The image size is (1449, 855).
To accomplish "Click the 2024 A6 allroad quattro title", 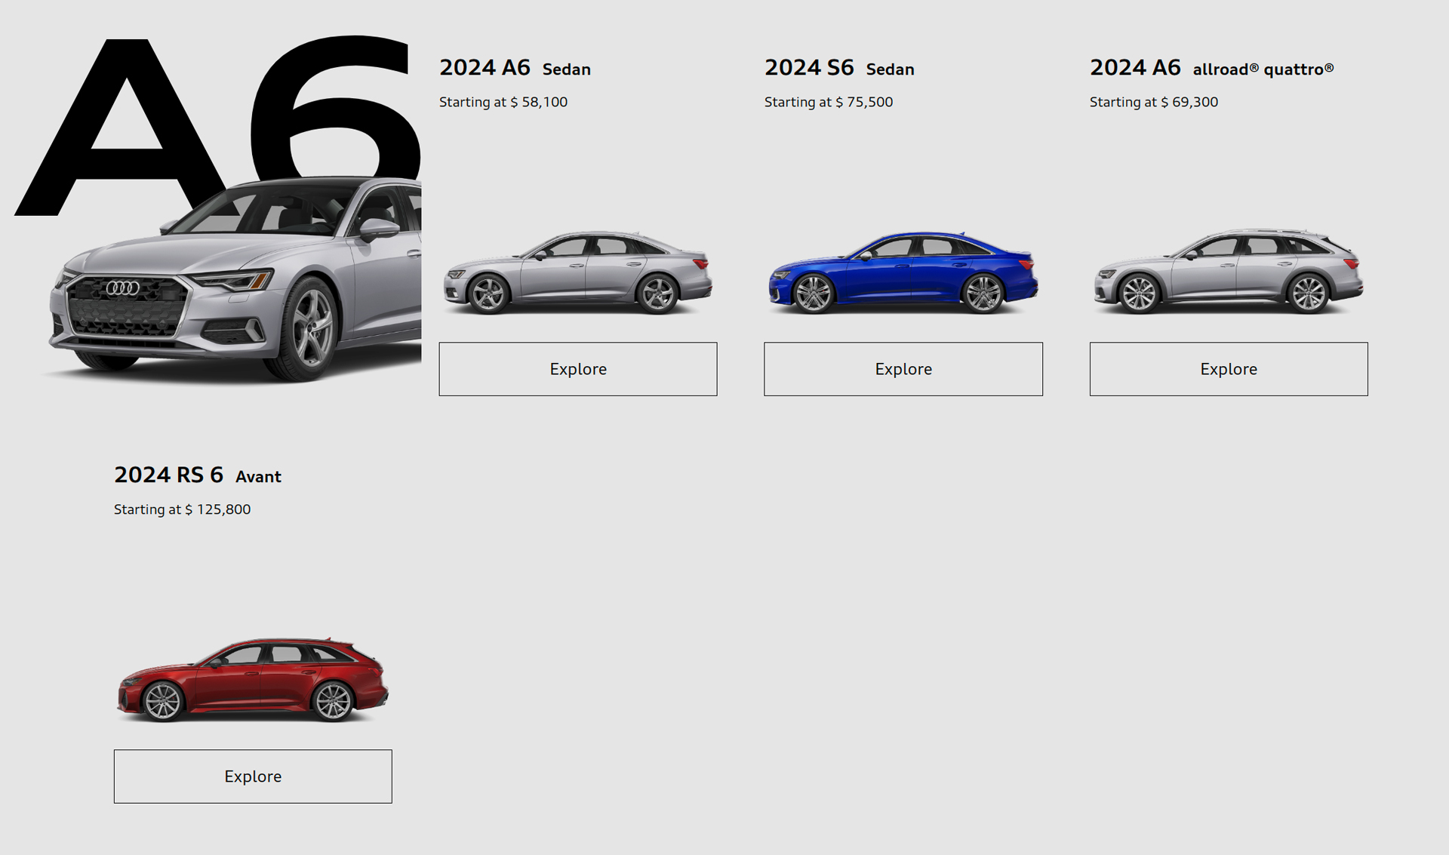I will (x=1211, y=68).
